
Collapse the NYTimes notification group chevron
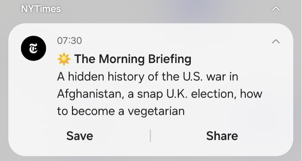276,9
